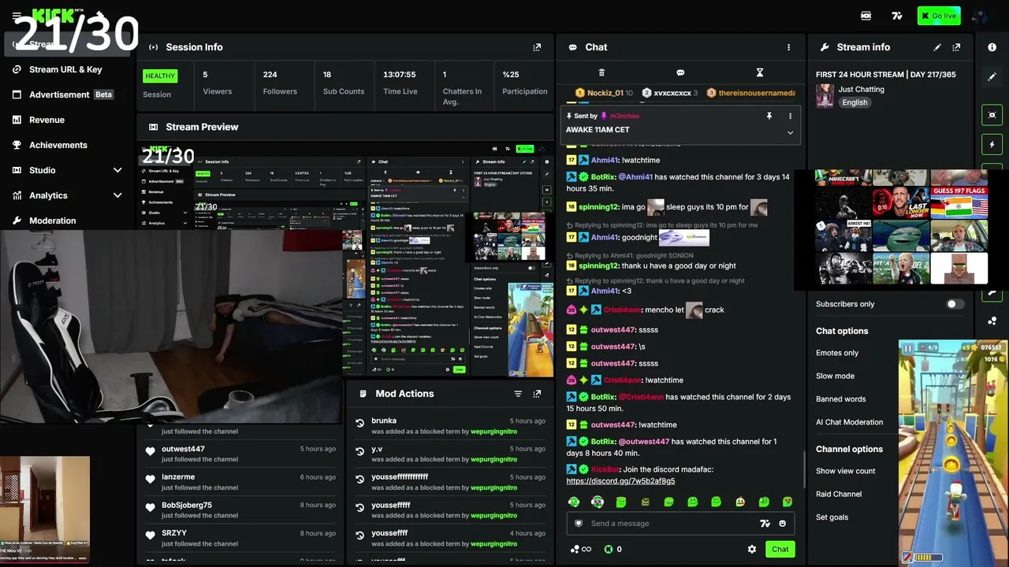Open Banned words option
1009x567 pixels.
(x=840, y=399)
